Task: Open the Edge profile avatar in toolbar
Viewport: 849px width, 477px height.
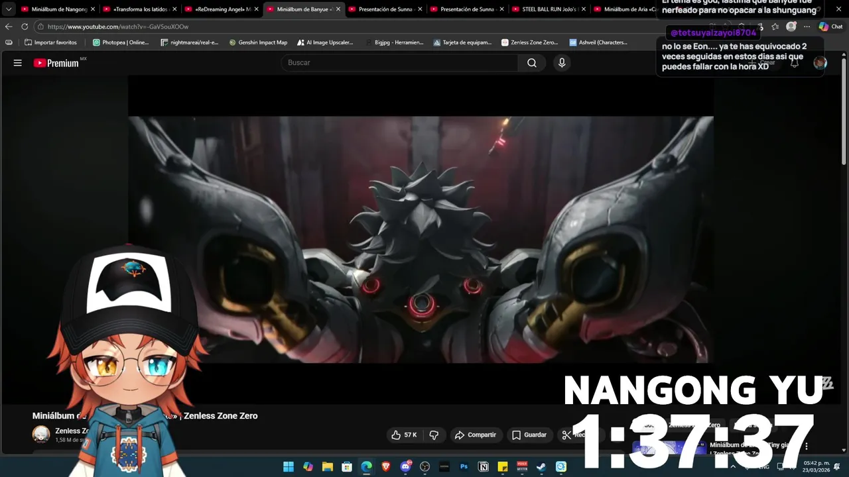Action: [x=791, y=26]
